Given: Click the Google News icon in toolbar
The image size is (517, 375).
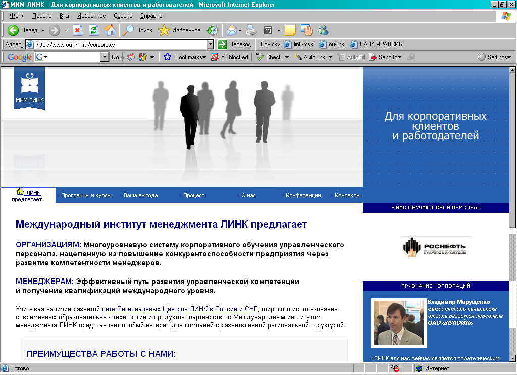Looking at the screenshot, I should (x=131, y=57).
